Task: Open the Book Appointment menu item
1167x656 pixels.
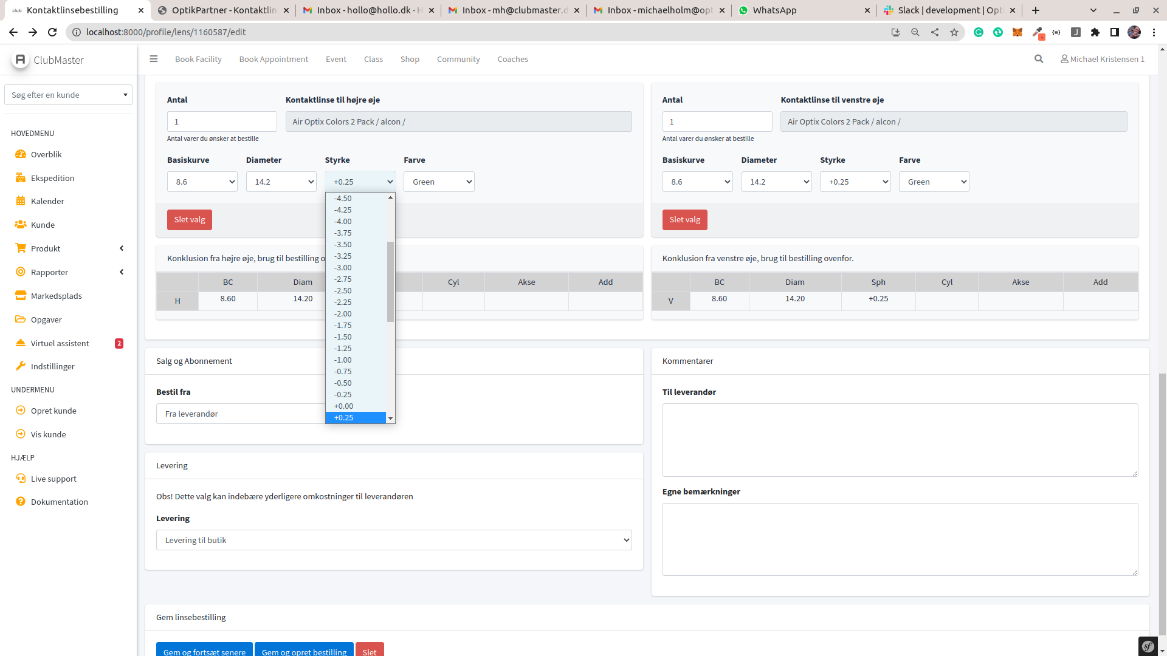Action: pos(274,59)
